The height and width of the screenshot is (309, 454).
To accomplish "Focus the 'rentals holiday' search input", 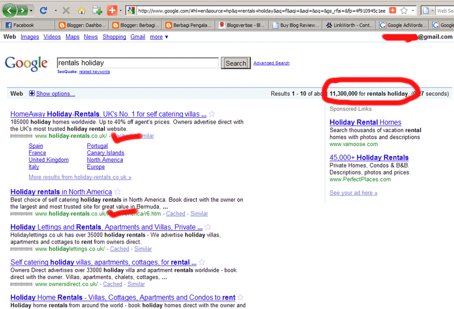I will coord(138,63).
